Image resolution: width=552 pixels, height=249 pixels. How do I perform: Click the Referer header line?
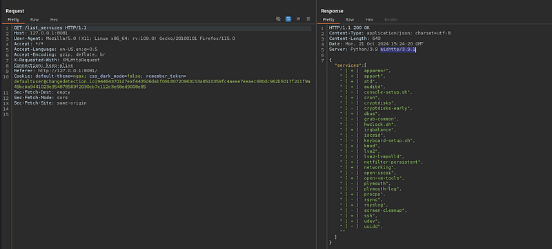tap(55, 71)
